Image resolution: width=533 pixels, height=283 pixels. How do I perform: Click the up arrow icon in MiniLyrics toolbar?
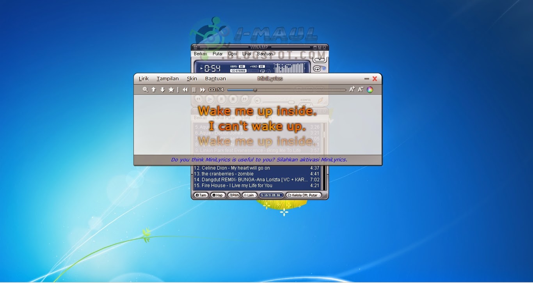point(154,90)
